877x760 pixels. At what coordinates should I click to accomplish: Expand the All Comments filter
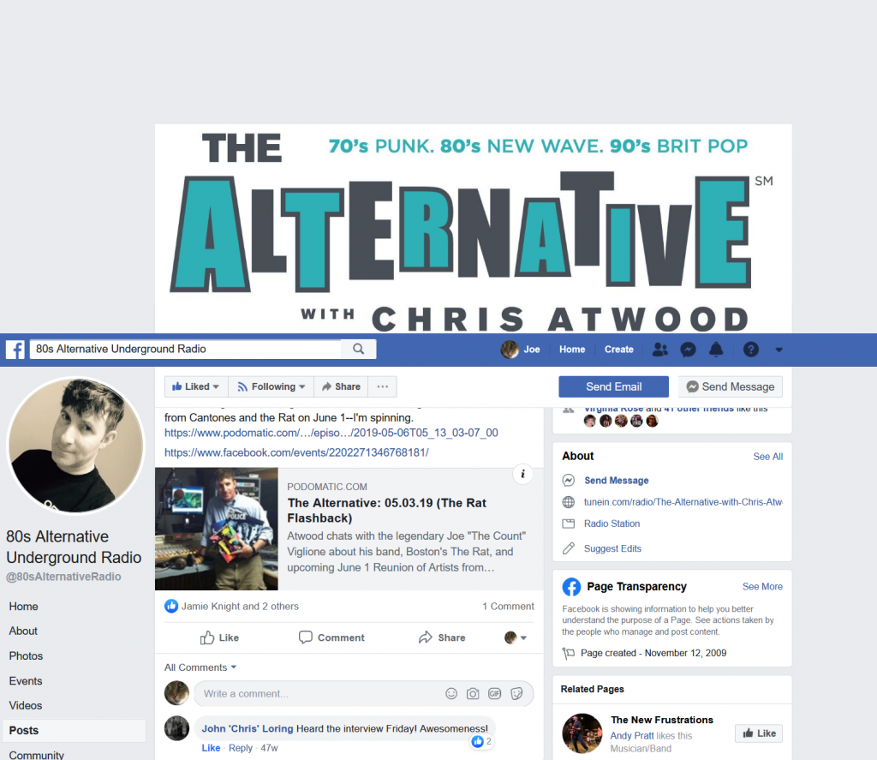(200, 667)
